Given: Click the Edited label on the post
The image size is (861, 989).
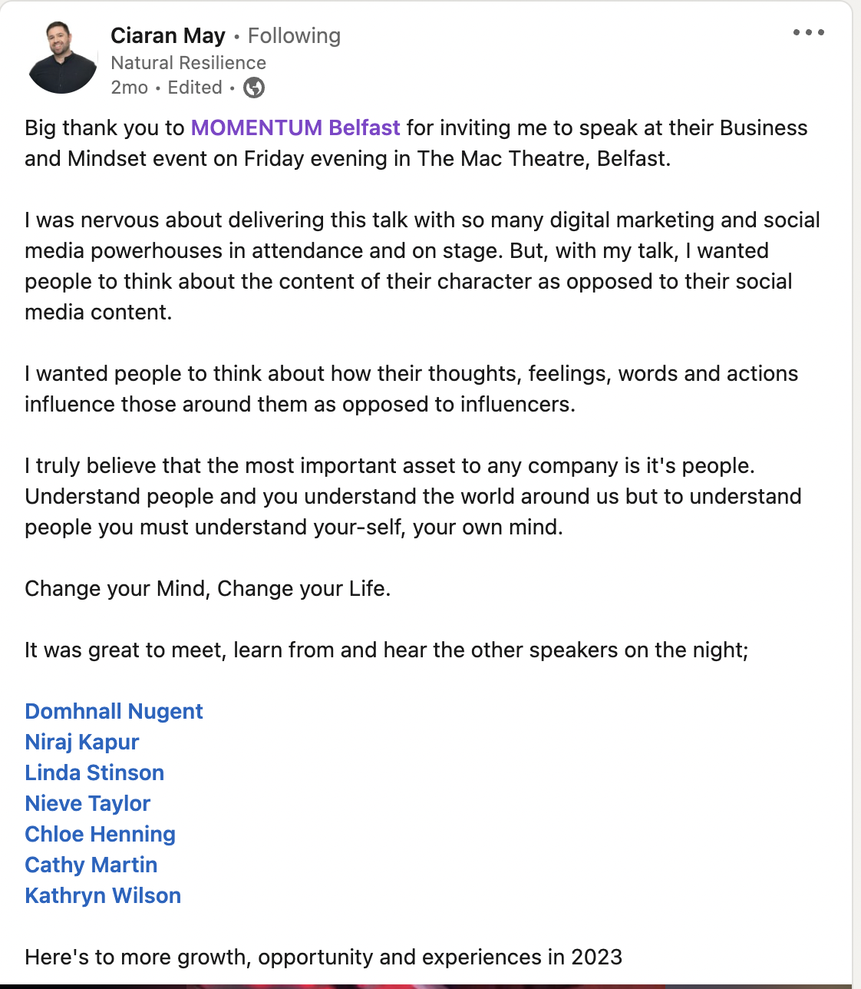Looking at the screenshot, I should [195, 88].
